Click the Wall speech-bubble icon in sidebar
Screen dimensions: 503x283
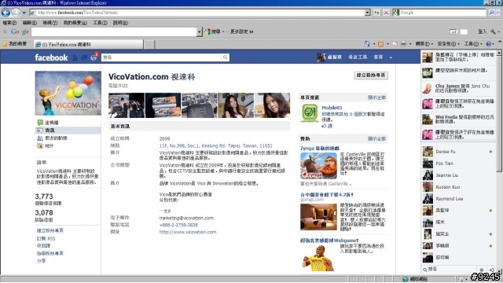coord(40,123)
